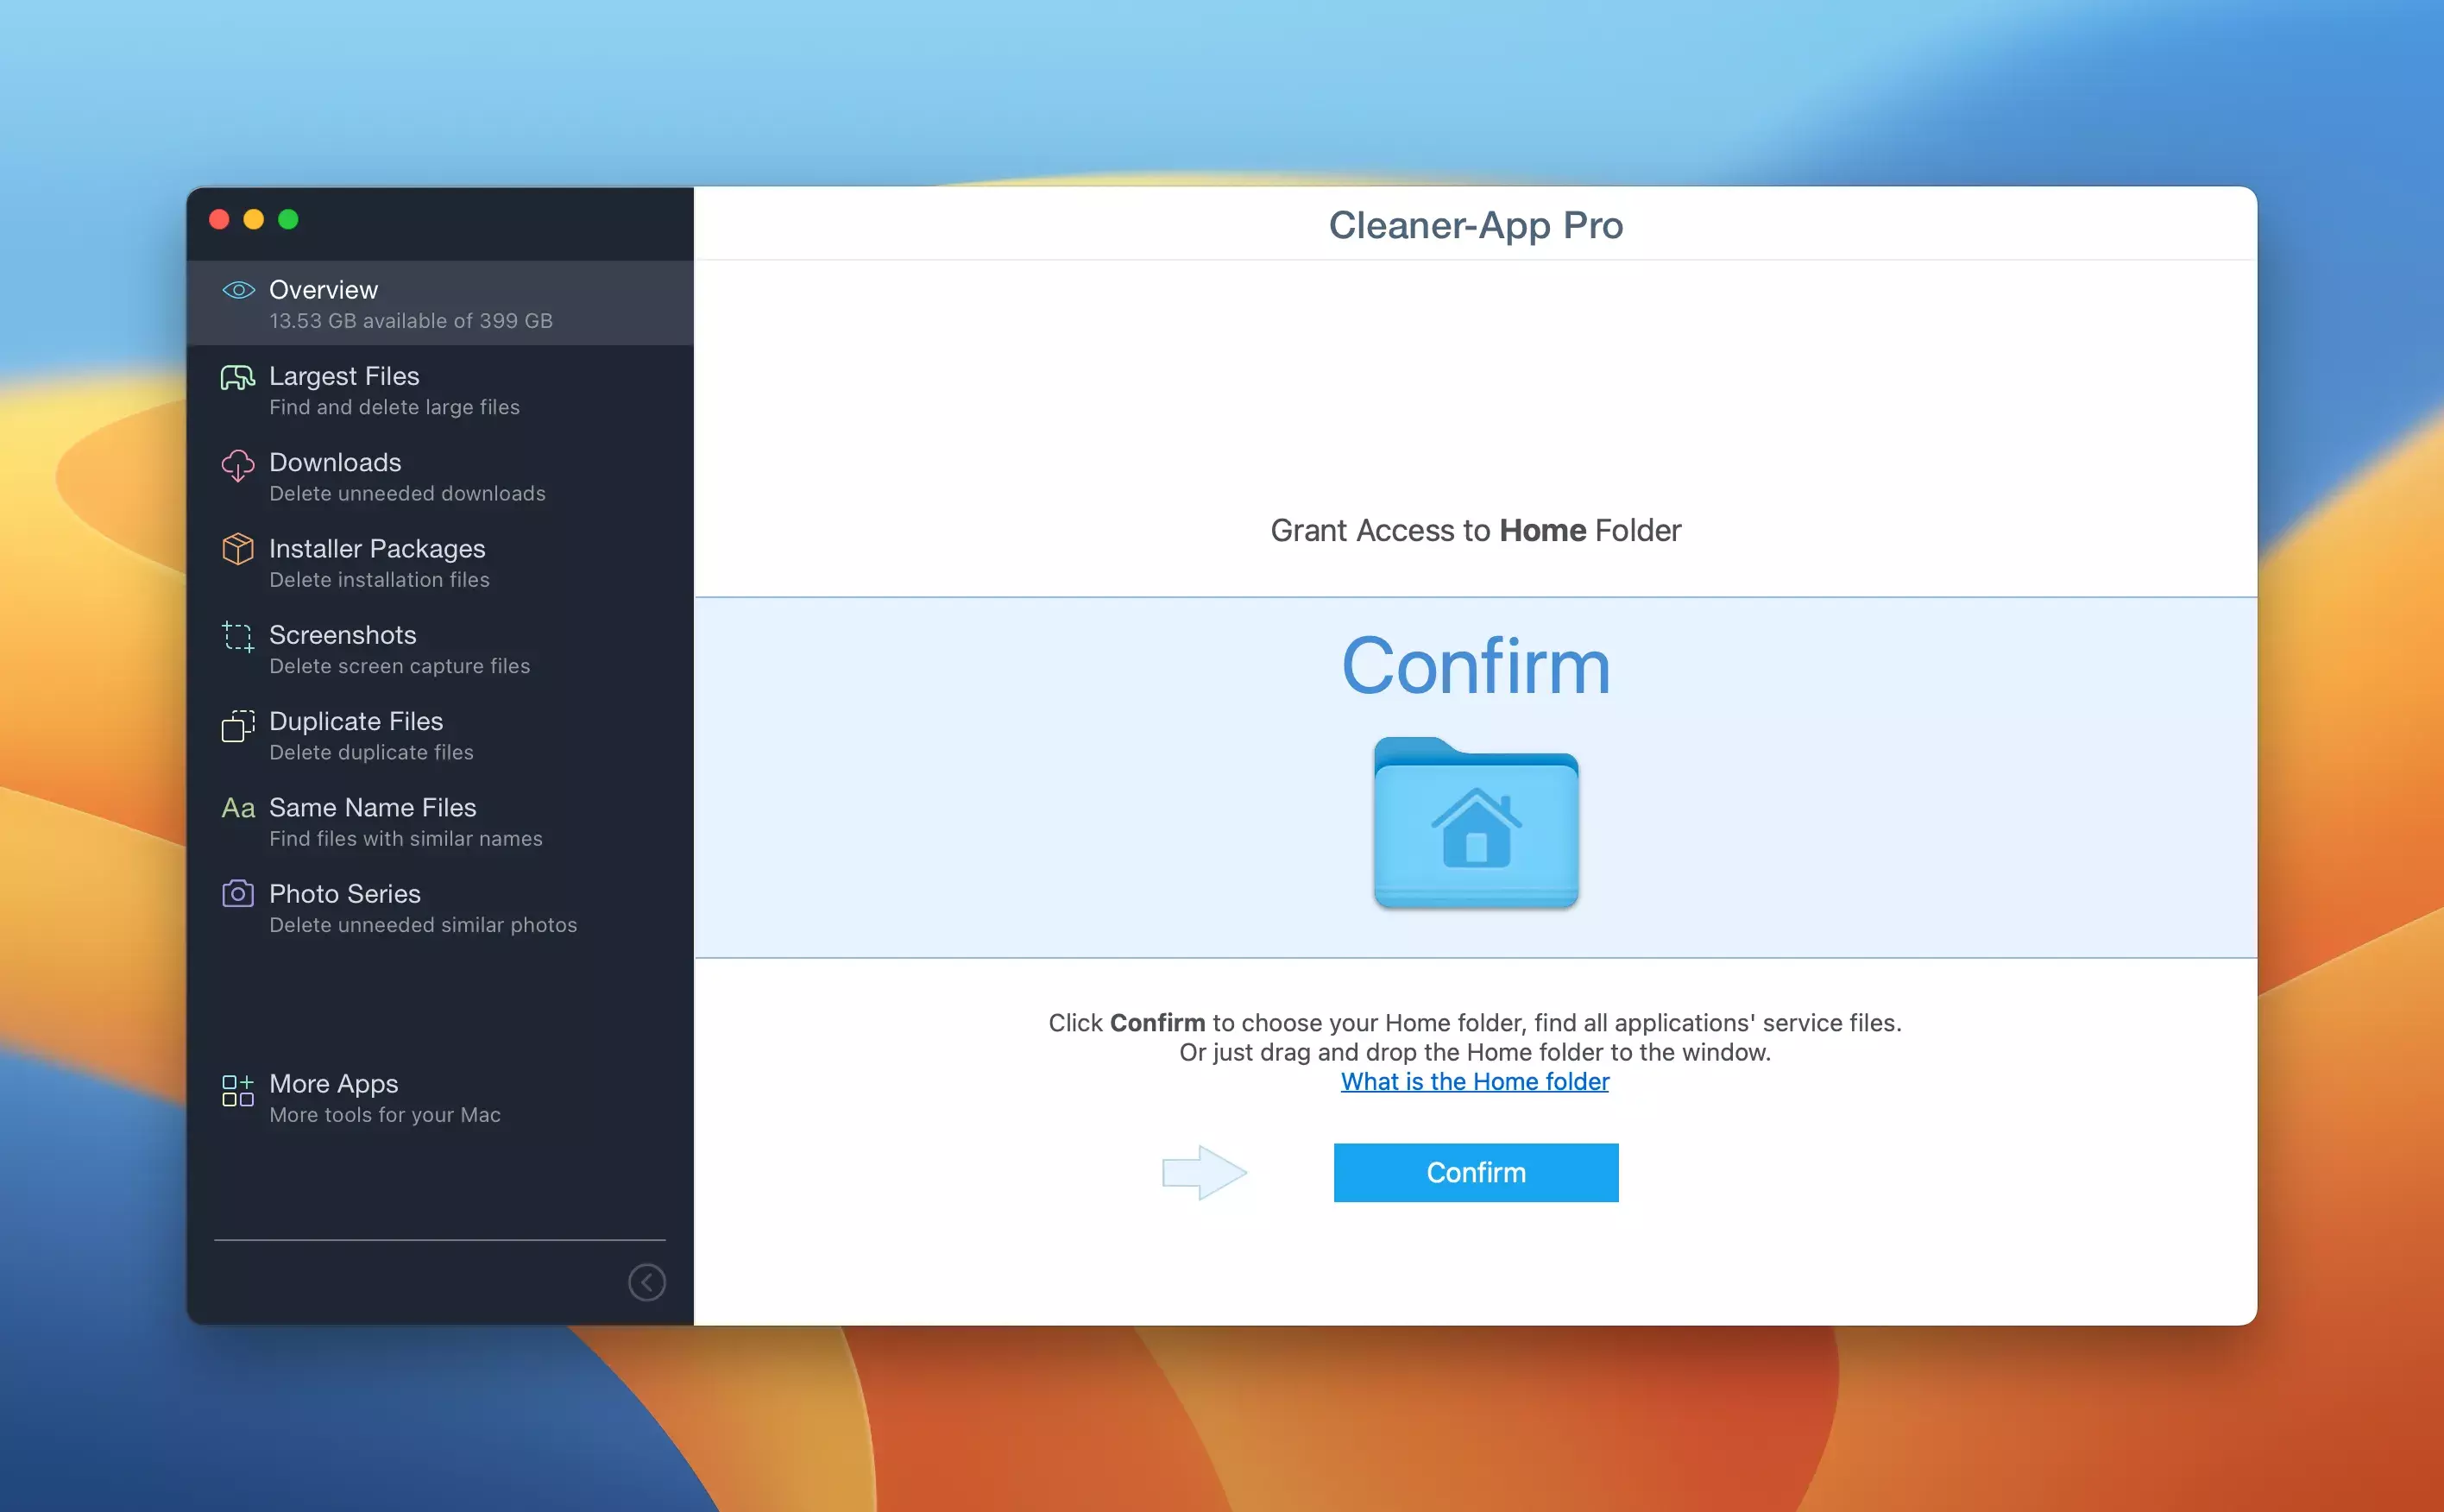
Task: Click the More Apps grid icon
Action: (238, 1090)
